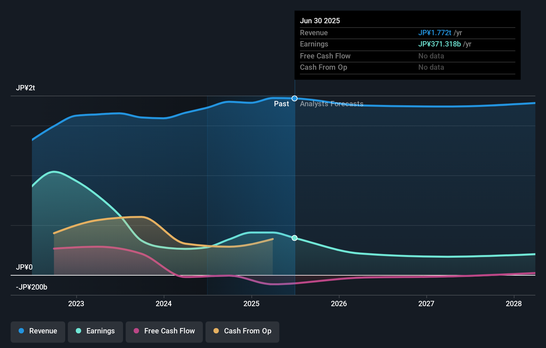
Task: Toggle the Earnings series visibility
Action: (95, 331)
